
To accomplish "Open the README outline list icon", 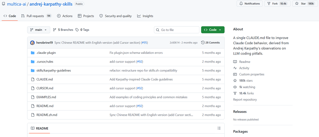I will pyautogui.click(x=219, y=128).
